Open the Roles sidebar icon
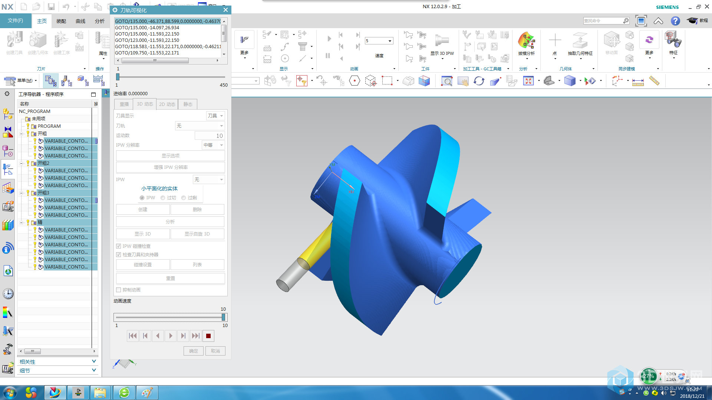 point(8,349)
